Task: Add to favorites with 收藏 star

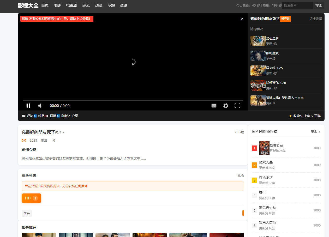Action: (294, 116)
